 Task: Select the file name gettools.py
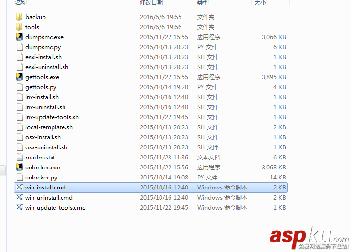coord(41,87)
